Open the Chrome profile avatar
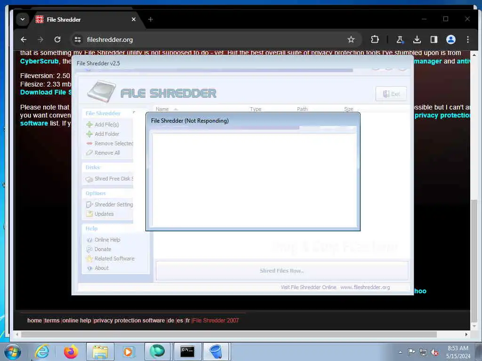 pos(450,39)
